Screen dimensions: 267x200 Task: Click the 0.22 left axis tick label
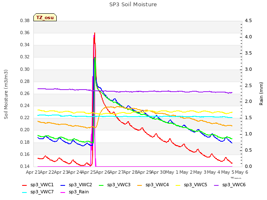(25, 118)
